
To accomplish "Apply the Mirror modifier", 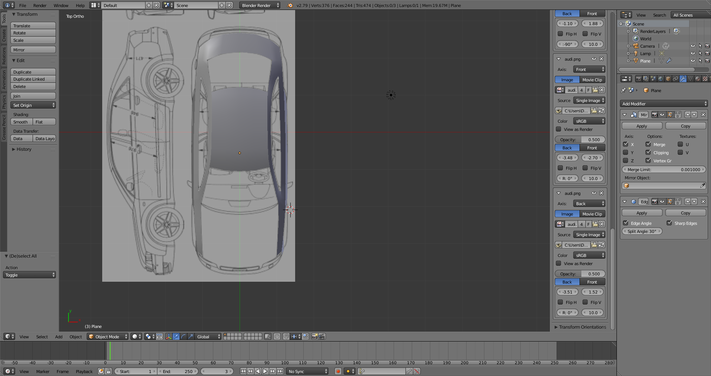I will coord(641,126).
